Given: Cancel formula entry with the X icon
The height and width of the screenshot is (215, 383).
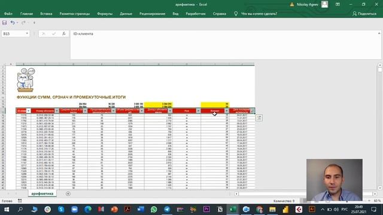Looking at the screenshot, I should click(44, 33).
